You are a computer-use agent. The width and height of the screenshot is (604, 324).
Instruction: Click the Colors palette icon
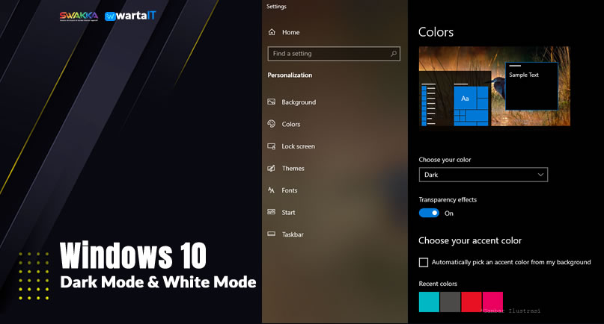click(272, 124)
